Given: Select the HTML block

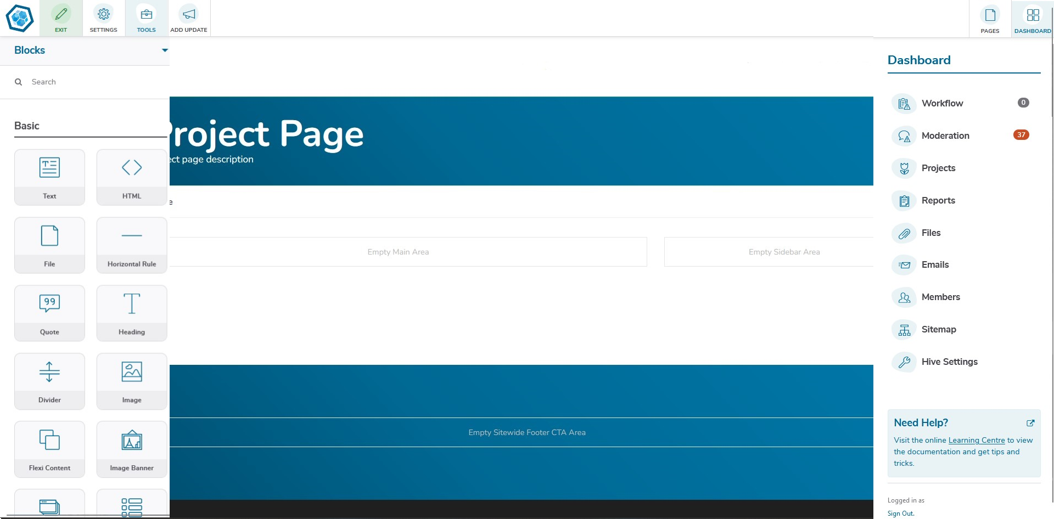Looking at the screenshot, I should [132, 177].
